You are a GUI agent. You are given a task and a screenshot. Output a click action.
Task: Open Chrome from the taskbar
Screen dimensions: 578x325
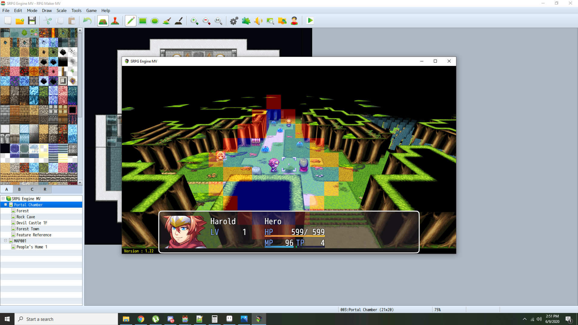click(141, 319)
